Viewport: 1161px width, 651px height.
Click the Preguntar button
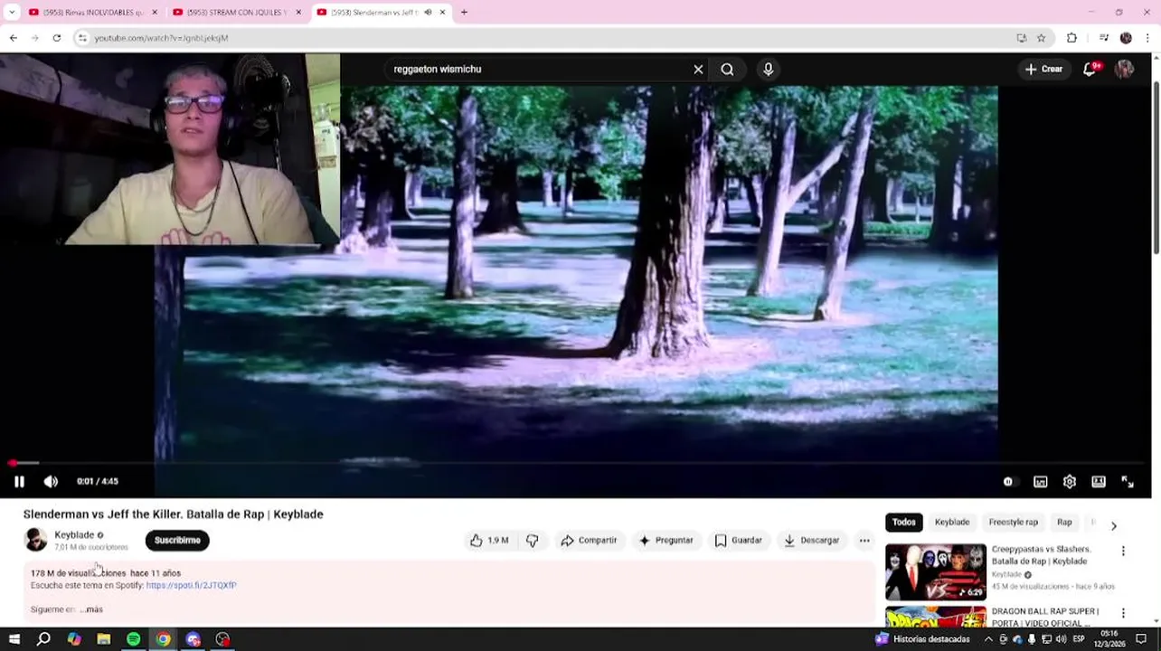pos(665,541)
